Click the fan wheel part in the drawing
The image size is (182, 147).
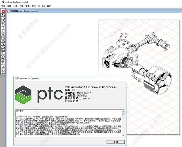pyautogui.click(x=158, y=80)
